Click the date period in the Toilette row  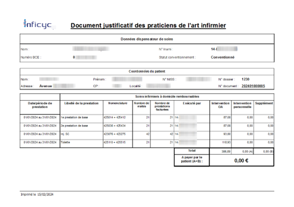(x=40, y=142)
